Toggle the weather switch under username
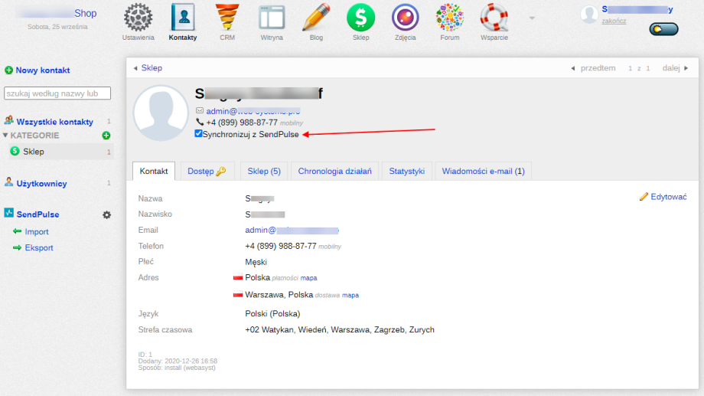The height and width of the screenshot is (396, 704). click(663, 29)
